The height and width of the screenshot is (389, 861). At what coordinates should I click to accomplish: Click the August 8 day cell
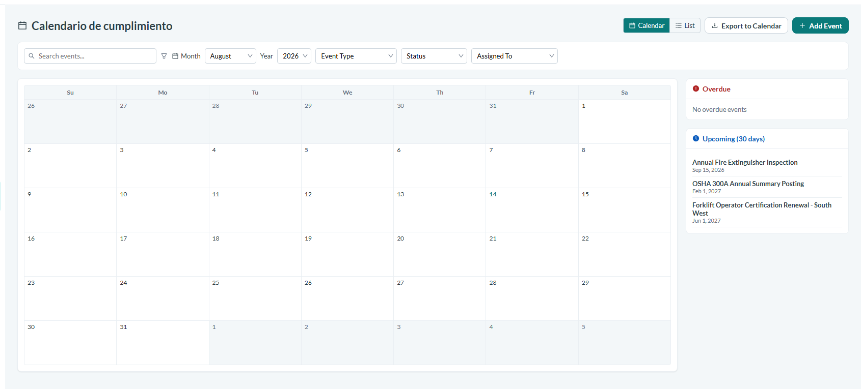click(x=624, y=166)
